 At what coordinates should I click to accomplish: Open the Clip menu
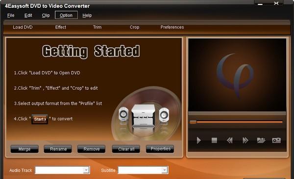tap(46, 15)
